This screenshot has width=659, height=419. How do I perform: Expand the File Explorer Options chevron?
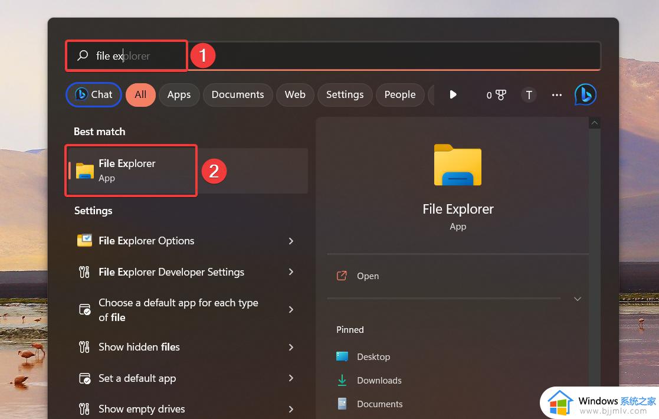[291, 241]
